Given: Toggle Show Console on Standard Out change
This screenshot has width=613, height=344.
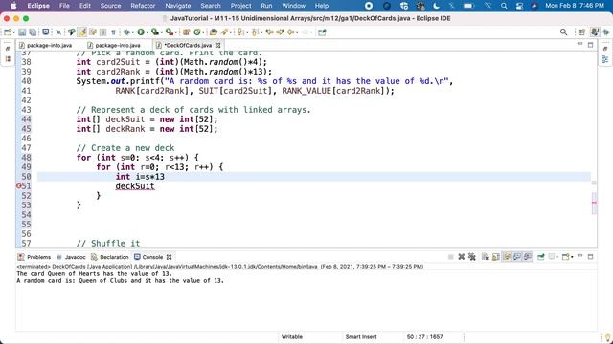Looking at the screenshot, I should (x=517, y=257).
